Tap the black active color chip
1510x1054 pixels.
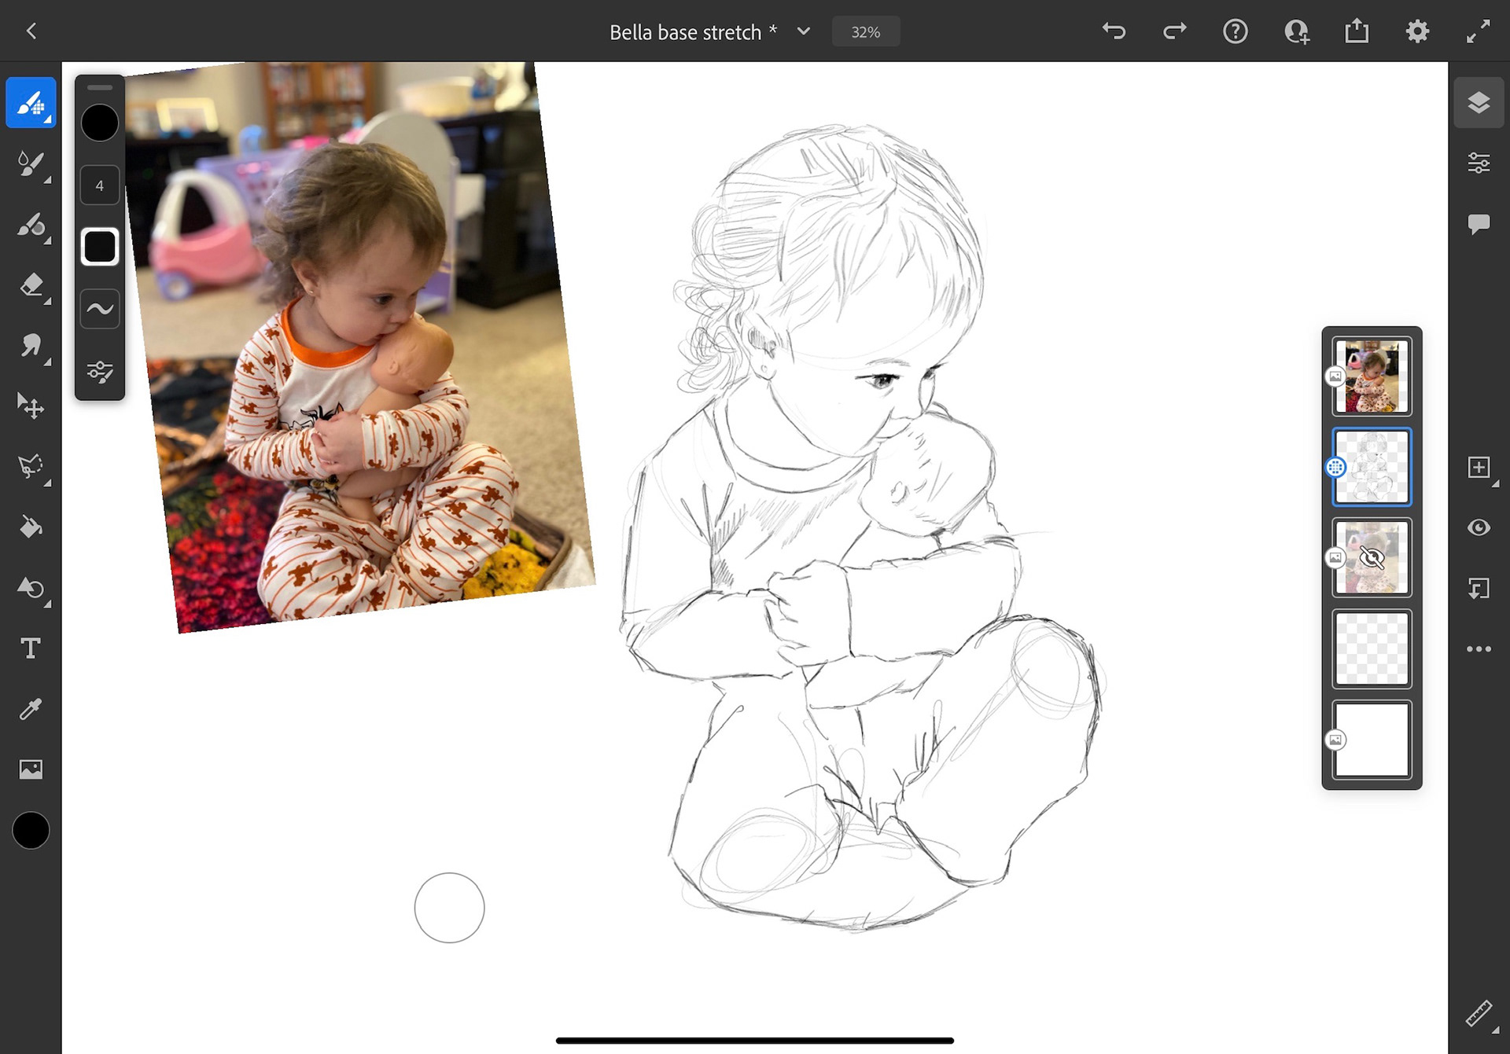click(31, 831)
